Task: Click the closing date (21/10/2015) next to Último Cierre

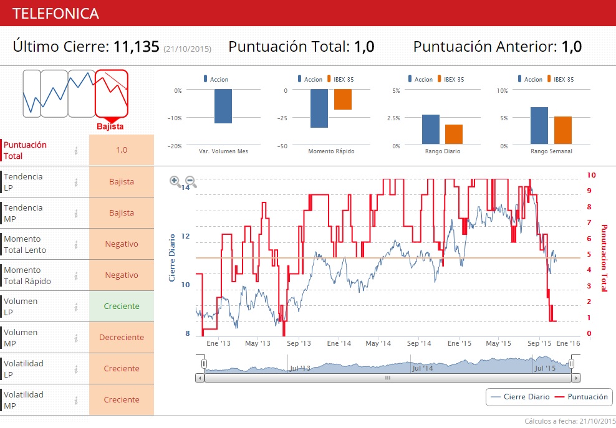Action: click(x=188, y=49)
